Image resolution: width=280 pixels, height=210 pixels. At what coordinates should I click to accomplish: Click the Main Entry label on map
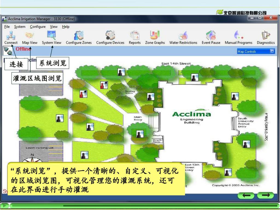[x=138, y=118]
